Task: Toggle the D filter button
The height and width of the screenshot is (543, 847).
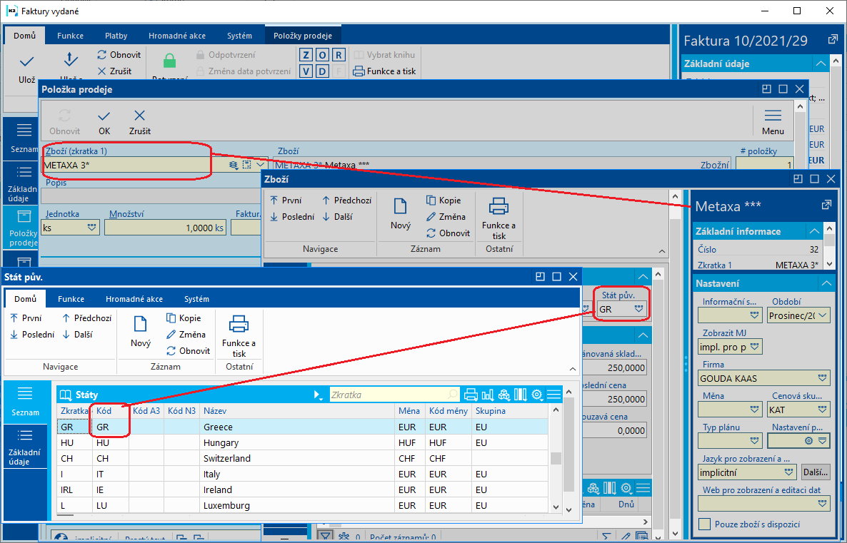Action: coord(322,71)
